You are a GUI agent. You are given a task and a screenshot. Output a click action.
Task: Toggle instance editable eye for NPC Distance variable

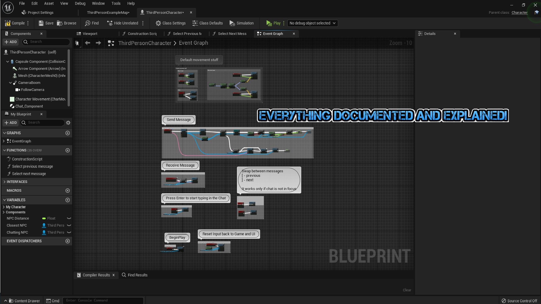[69, 218]
